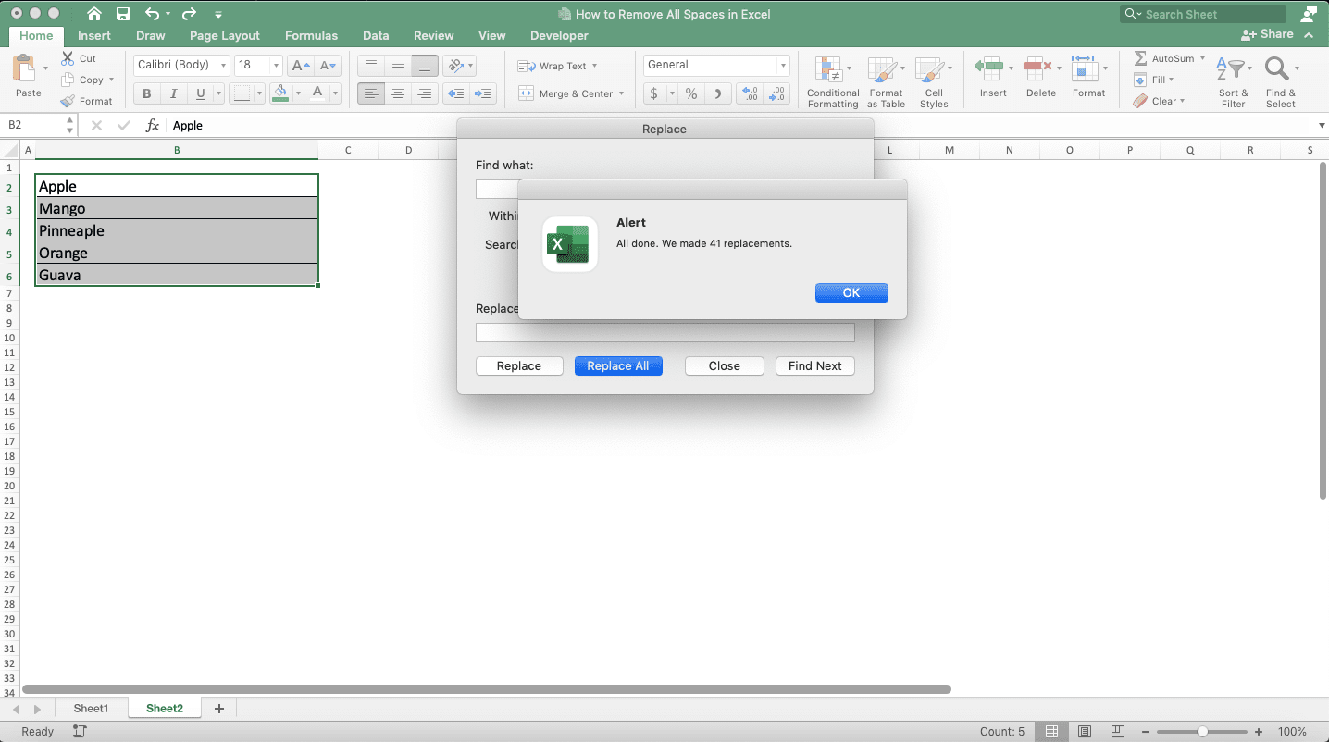Viewport: 1329px width, 742px height.
Task: Redo the last action
Action: pos(189,14)
